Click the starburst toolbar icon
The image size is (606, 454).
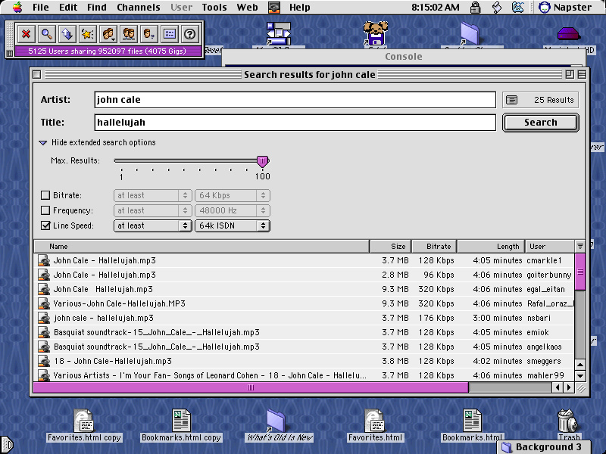pyautogui.click(x=88, y=34)
